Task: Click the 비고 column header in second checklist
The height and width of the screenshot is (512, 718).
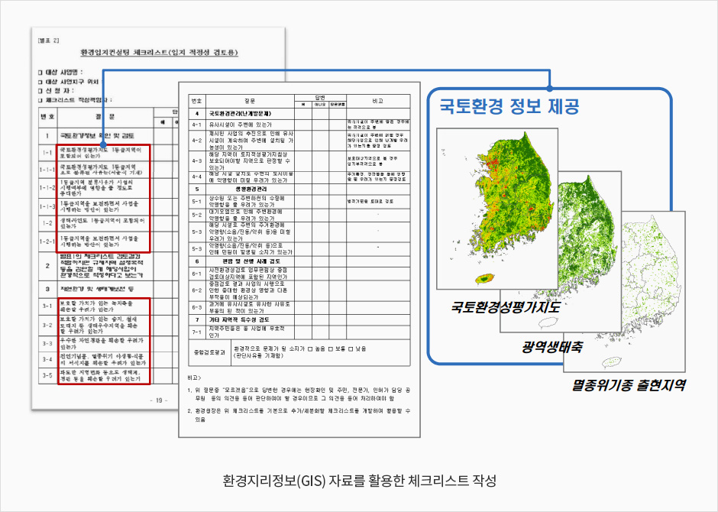Action: [378, 101]
